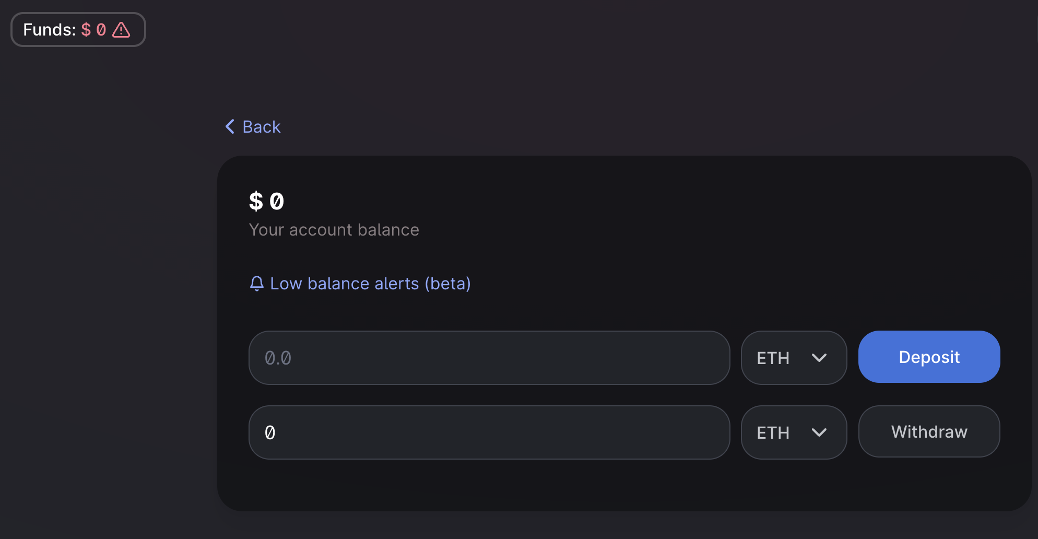
Task: Click the Back chevron arrow icon
Action: coord(230,126)
